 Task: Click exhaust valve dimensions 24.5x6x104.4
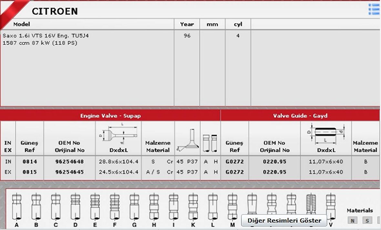118,172
